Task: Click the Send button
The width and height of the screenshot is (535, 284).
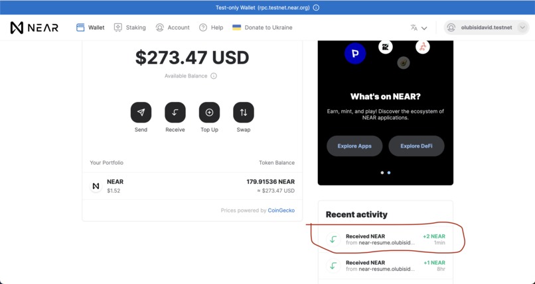Action: tap(141, 113)
